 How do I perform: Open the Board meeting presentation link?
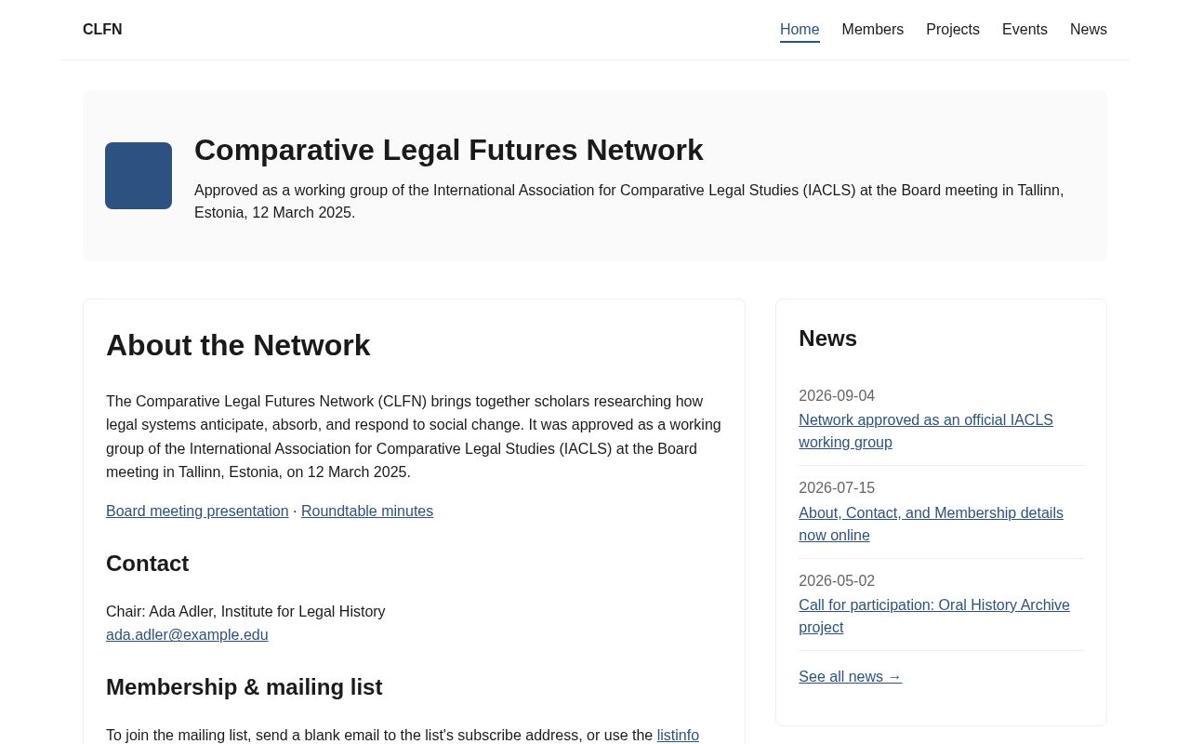tap(197, 511)
